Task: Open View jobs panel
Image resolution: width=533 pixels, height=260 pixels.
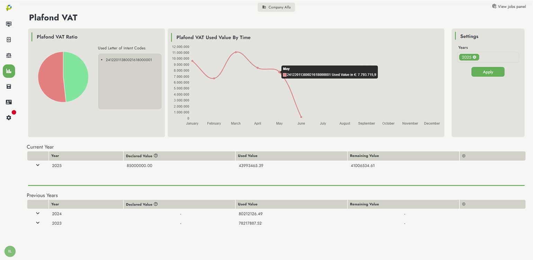Action: 509,6
